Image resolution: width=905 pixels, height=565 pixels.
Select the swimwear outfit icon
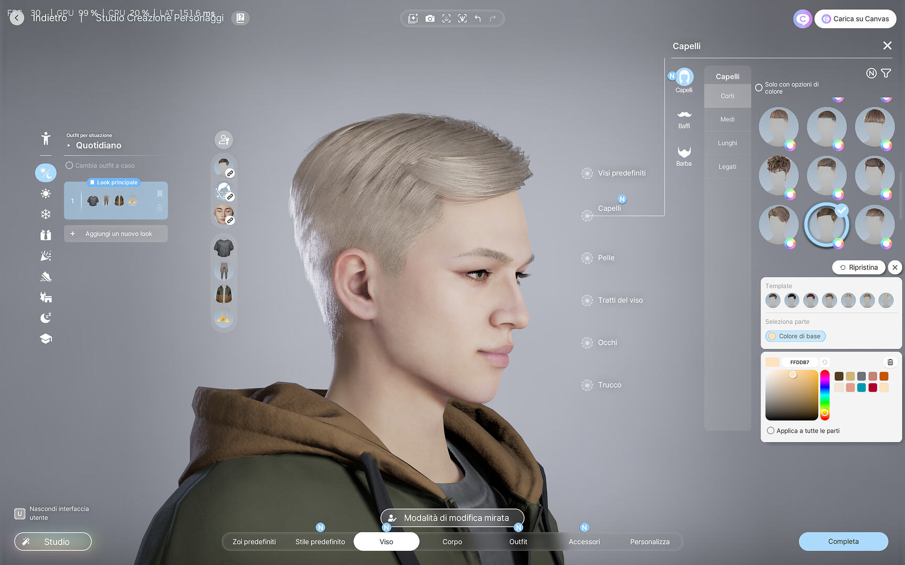tap(46, 297)
